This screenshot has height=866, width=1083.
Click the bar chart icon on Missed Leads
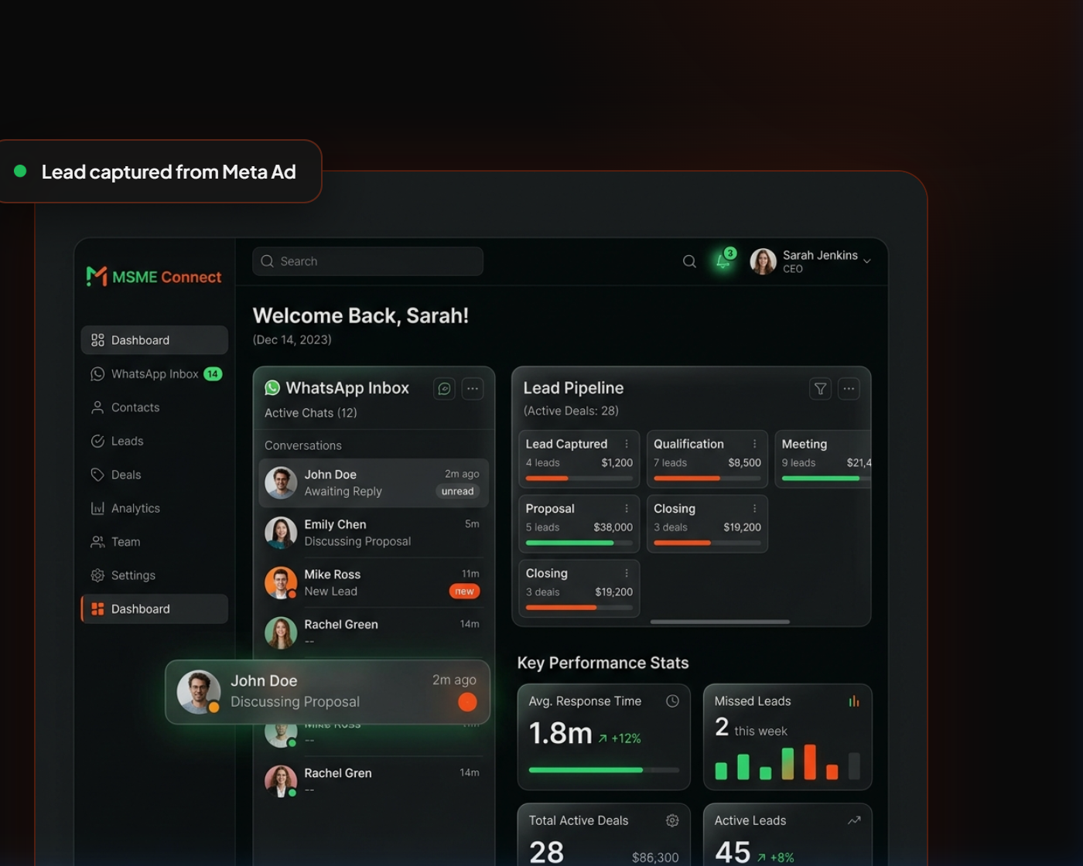pyautogui.click(x=854, y=701)
